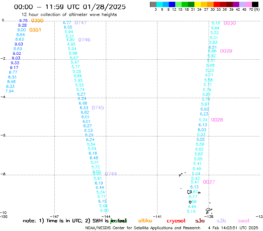Click the wave height value '9.00'

tap(21, 30)
